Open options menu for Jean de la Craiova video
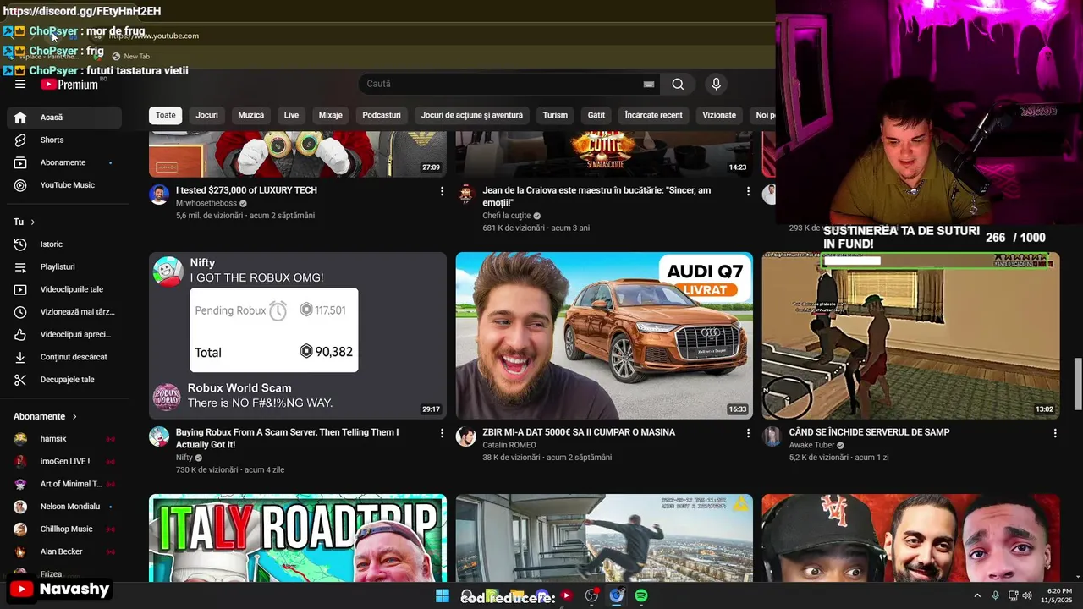Image resolution: width=1083 pixels, height=609 pixels. [x=748, y=191]
